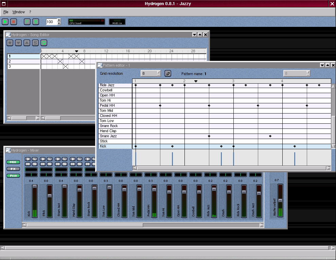Solo the Kick channel
Image resolution: width=336 pixels, height=260 pixels.
pyautogui.click(x=35, y=164)
